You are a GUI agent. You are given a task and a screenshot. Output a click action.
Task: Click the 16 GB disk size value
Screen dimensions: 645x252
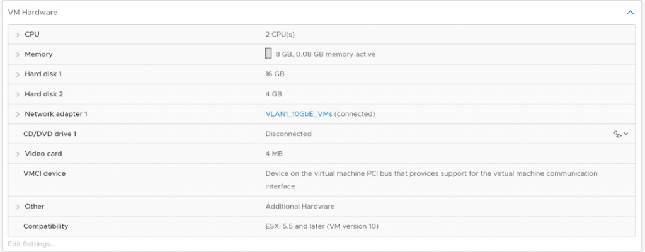[x=275, y=74]
